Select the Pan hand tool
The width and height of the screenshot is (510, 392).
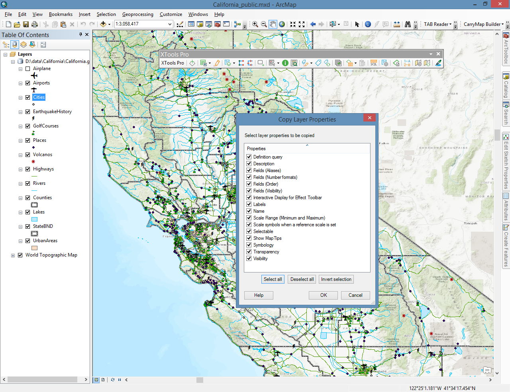pos(273,24)
